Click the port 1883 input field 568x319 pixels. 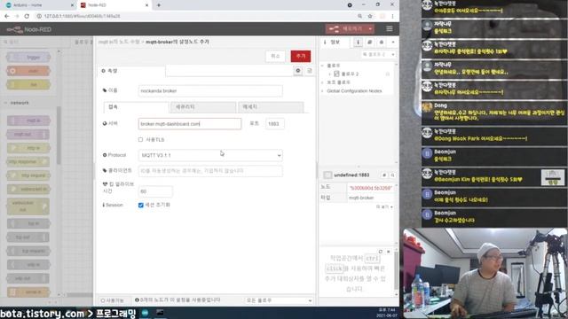tap(274, 124)
